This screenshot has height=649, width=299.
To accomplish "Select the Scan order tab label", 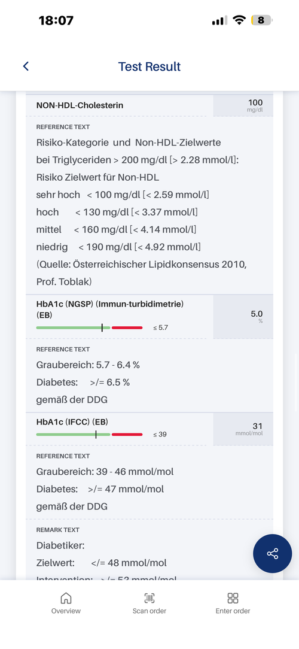I will point(149,611).
